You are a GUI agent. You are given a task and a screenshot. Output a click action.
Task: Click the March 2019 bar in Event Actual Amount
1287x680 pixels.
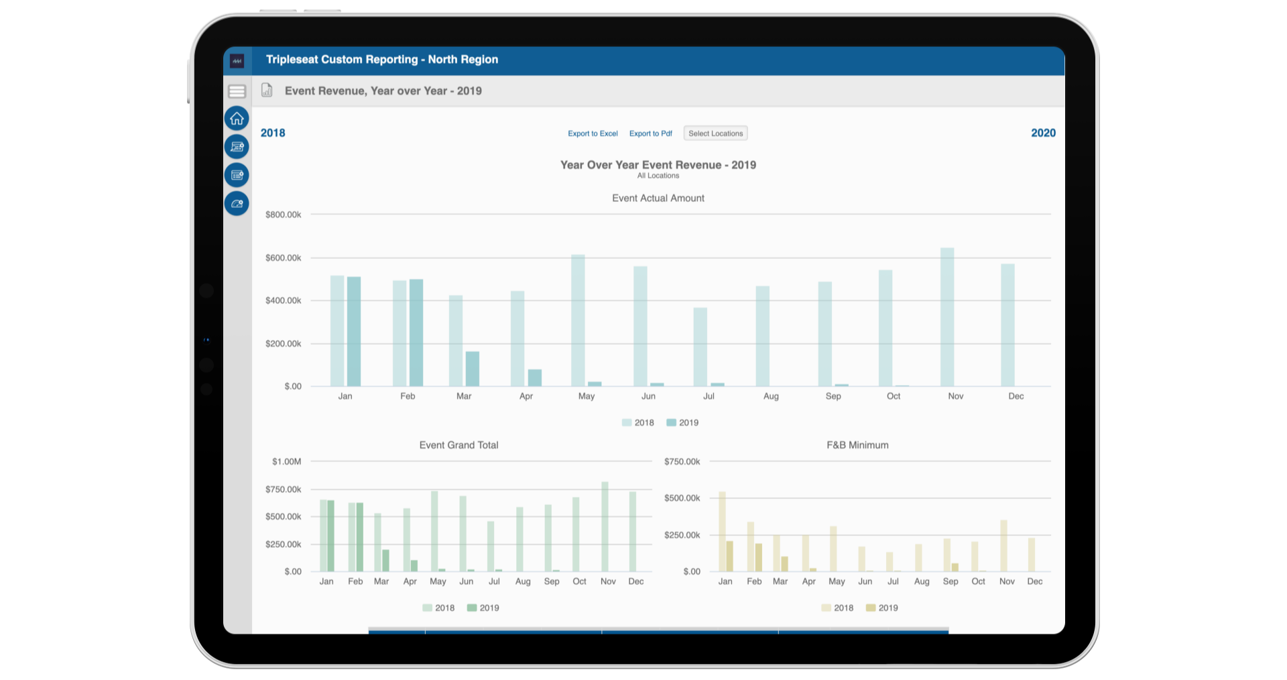click(x=473, y=369)
